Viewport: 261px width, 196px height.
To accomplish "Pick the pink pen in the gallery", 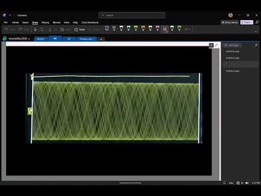I will pyautogui.click(x=158, y=28).
